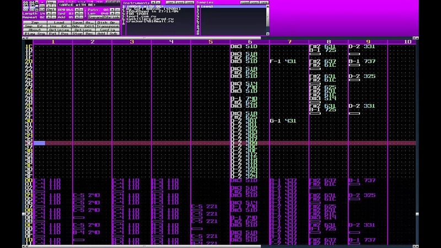Open the Transpose panel

pos(107,26)
